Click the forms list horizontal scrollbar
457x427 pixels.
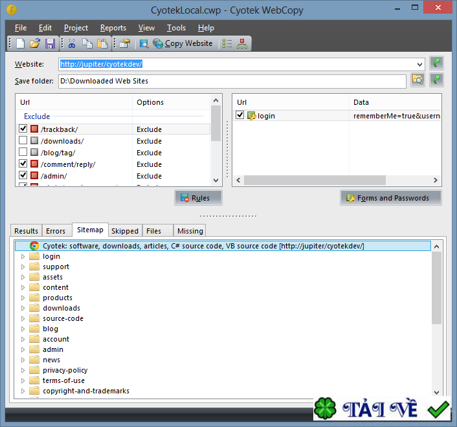pos(324,181)
